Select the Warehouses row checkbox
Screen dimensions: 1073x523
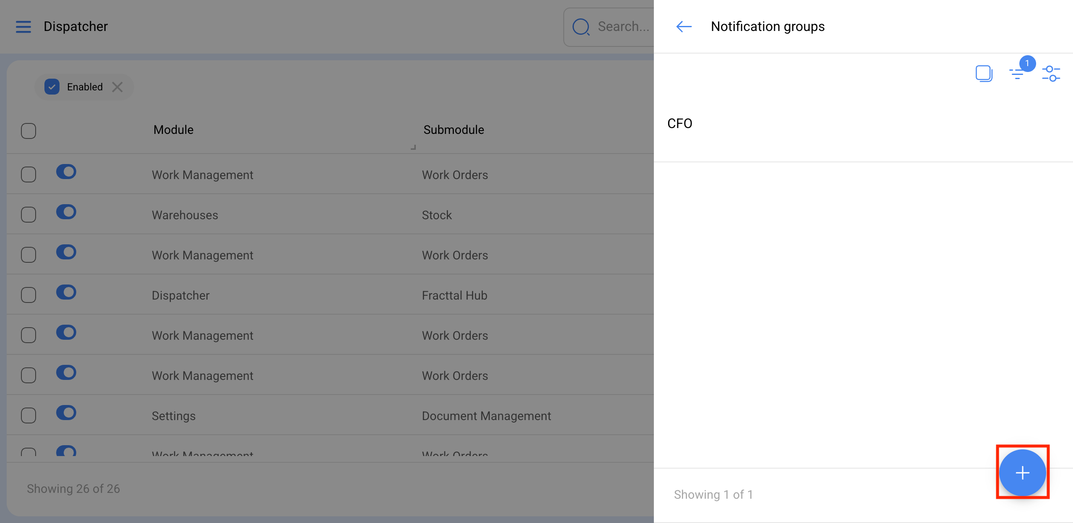click(x=29, y=215)
